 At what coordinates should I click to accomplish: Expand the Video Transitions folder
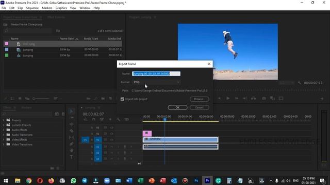click(x=3, y=144)
